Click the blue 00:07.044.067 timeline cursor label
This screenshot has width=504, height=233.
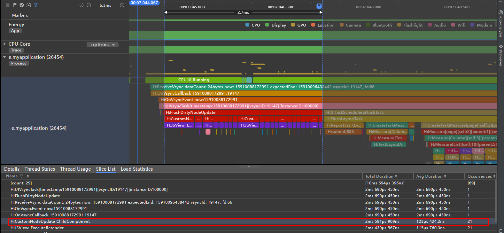click(x=144, y=3)
